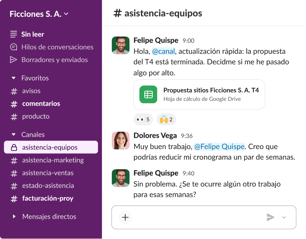This screenshot has width=306, height=239.
Task: Click the Borradores y enviados paper-plane icon
Action: click(14, 60)
